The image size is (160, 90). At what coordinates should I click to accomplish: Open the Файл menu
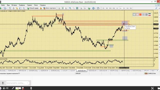click(3, 5)
